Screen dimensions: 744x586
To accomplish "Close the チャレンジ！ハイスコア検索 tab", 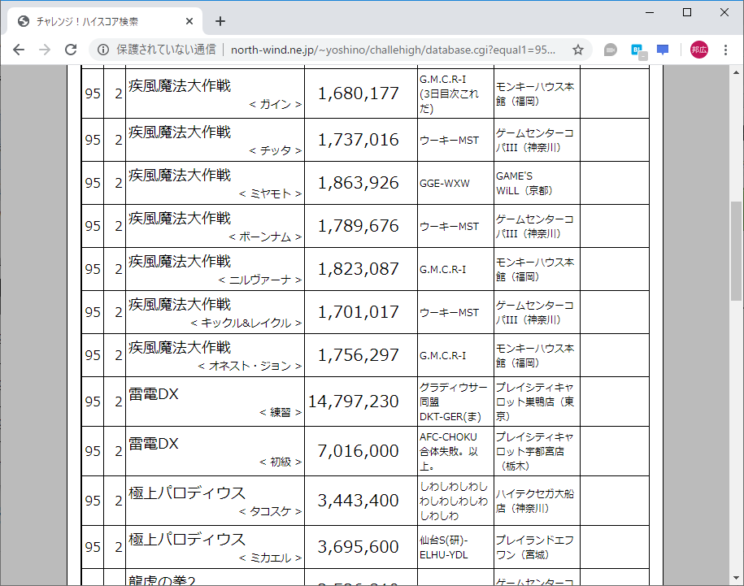I will click(189, 21).
